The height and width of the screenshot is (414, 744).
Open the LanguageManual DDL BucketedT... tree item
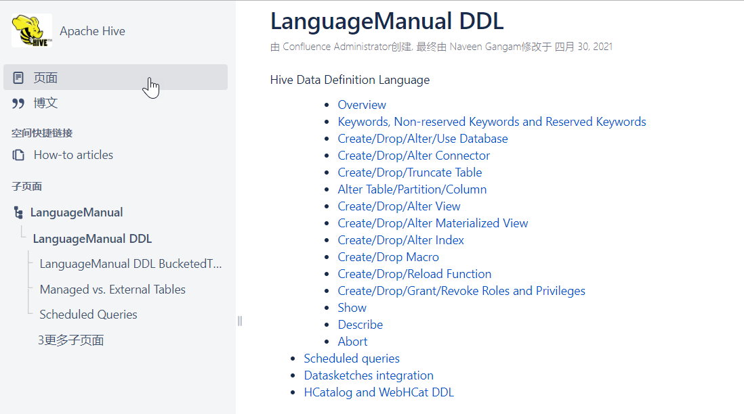pyautogui.click(x=129, y=264)
